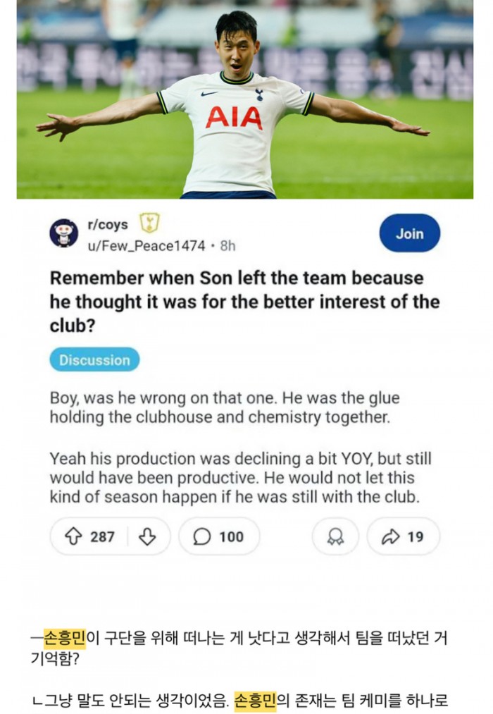Screen dimensions: 493x714
Task: Click the paragraph starting "Boy, was he wrong"
Action: click(224, 407)
